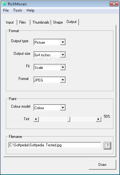Open the Help menu
The width and height of the screenshot is (120, 175).
30,10
